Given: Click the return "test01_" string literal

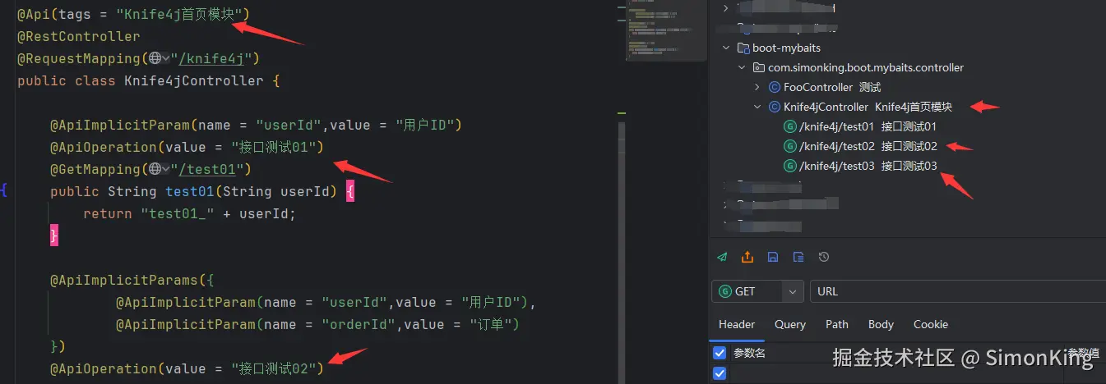Looking at the screenshot, I should (x=178, y=213).
